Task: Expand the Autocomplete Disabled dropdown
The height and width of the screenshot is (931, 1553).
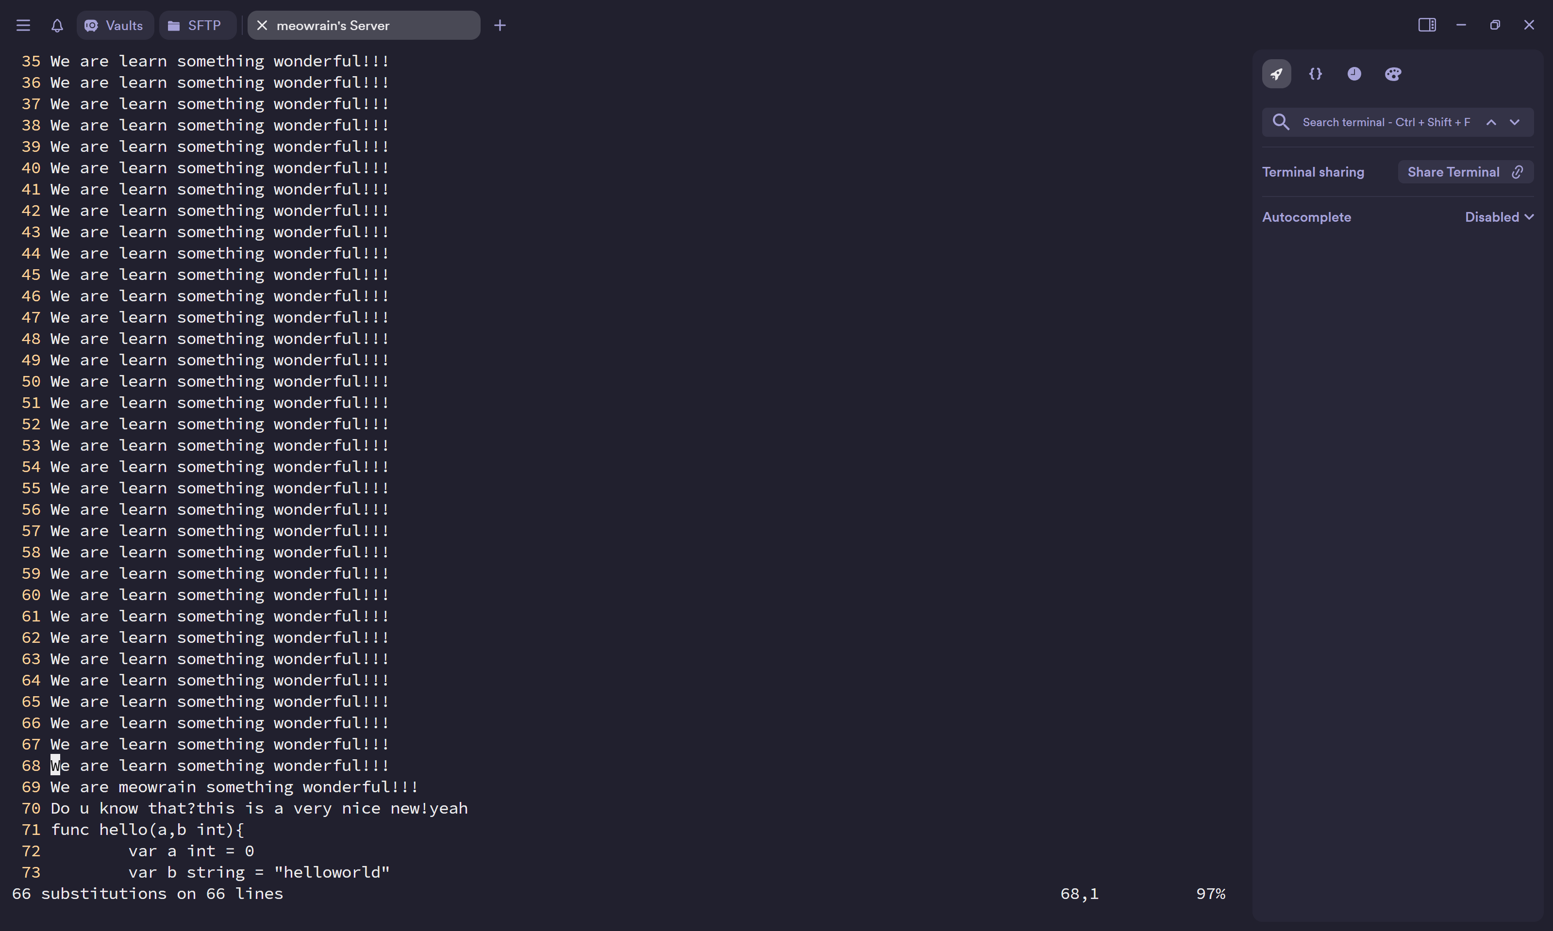Action: tap(1499, 217)
